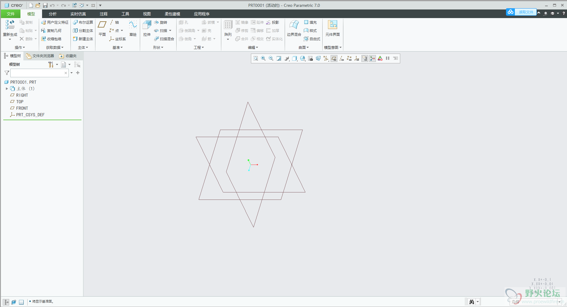Switch to the Annotate (注释) tab
Viewport: 567px width, 307px height.
[x=104, y=14]
